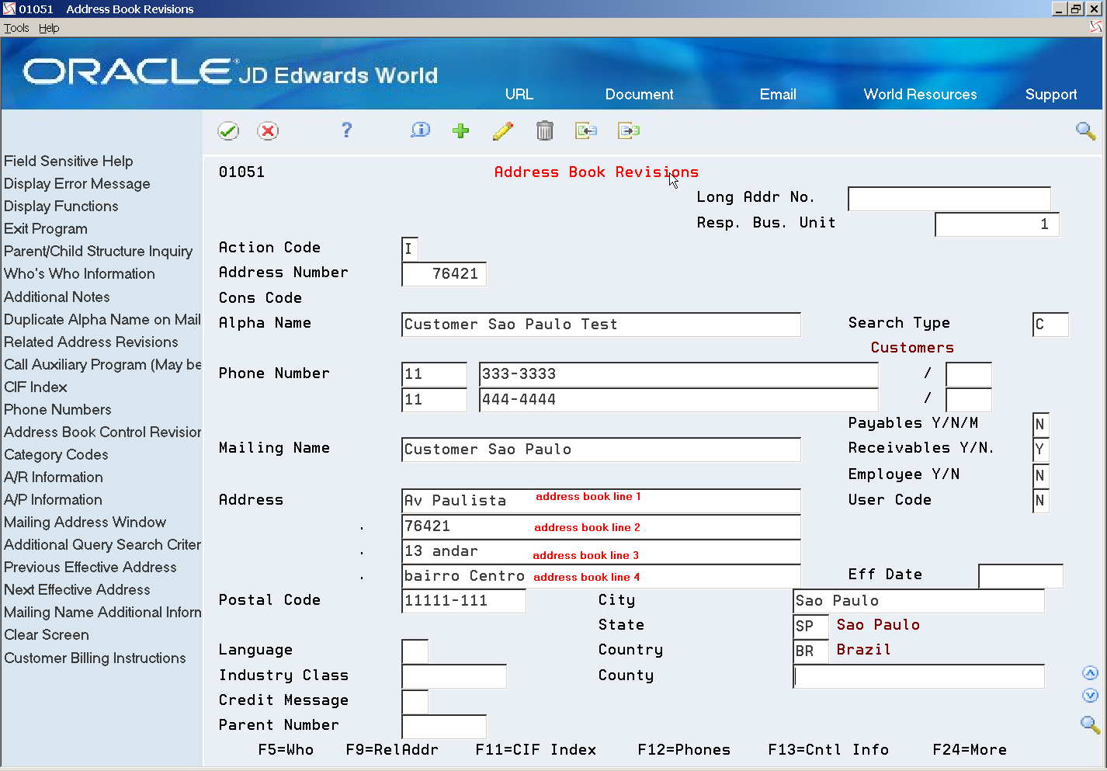The image size is (1107, 771).
Task: Click the green checkmark OK icon
Action: [228, 131]
